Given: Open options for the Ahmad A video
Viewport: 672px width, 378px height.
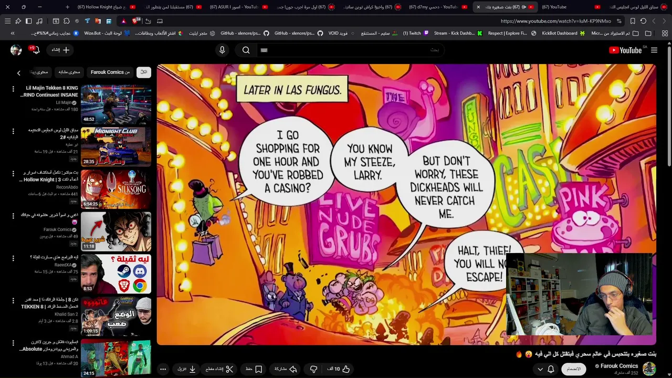Looking at the screenshot, I should coord(13,343).
